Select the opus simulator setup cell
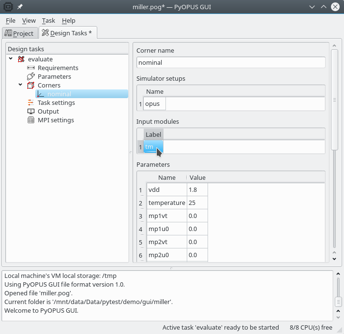The image size is (344, 334). coord(155,104)
